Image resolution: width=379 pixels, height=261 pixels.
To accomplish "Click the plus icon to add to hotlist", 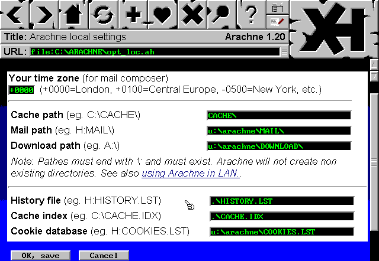I will point(133,14).
